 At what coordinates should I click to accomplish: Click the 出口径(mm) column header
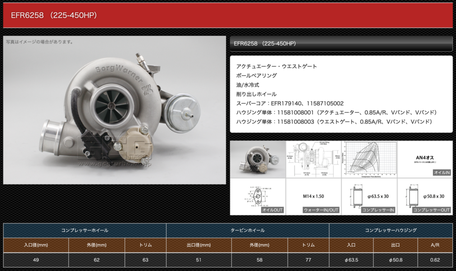pyautogui.click(x=199, y=245)
